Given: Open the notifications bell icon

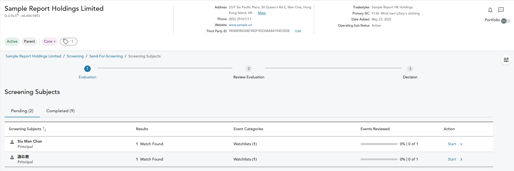Looking at the screenshot, I should pos(490,10).
